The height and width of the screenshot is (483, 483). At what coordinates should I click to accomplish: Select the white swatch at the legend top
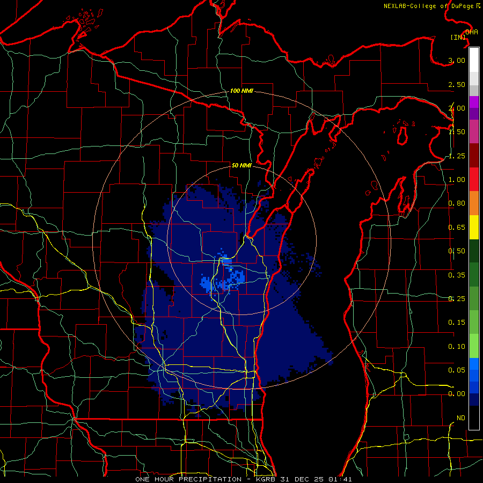[474, 60]
